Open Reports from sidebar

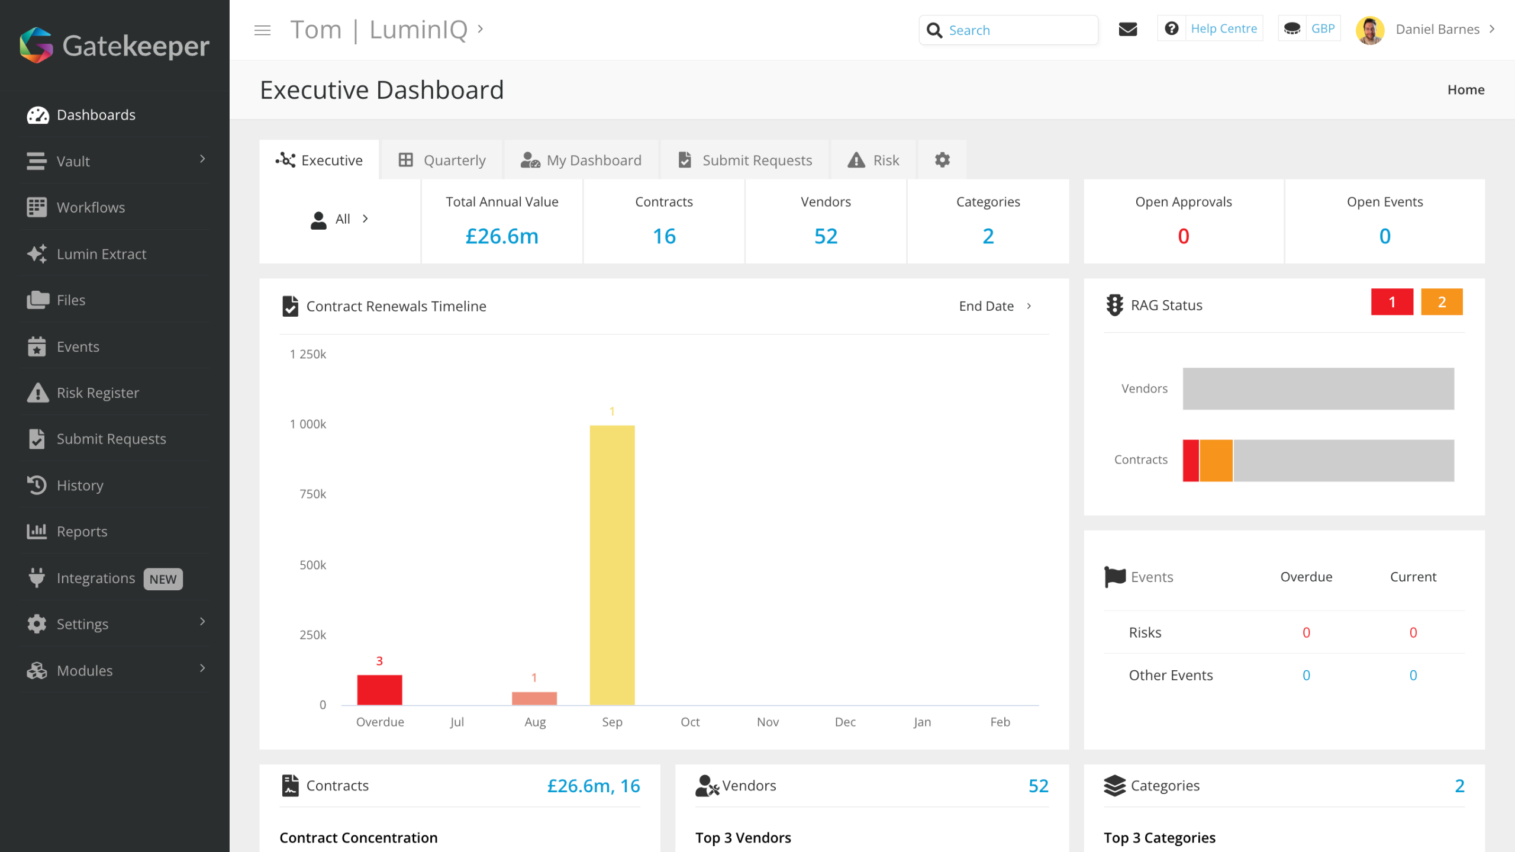coord(82,532)
